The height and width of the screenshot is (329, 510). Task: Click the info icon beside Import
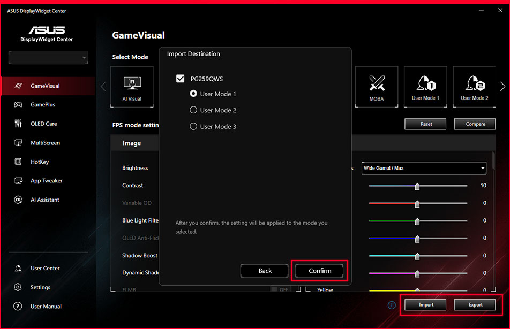[392, 305]
